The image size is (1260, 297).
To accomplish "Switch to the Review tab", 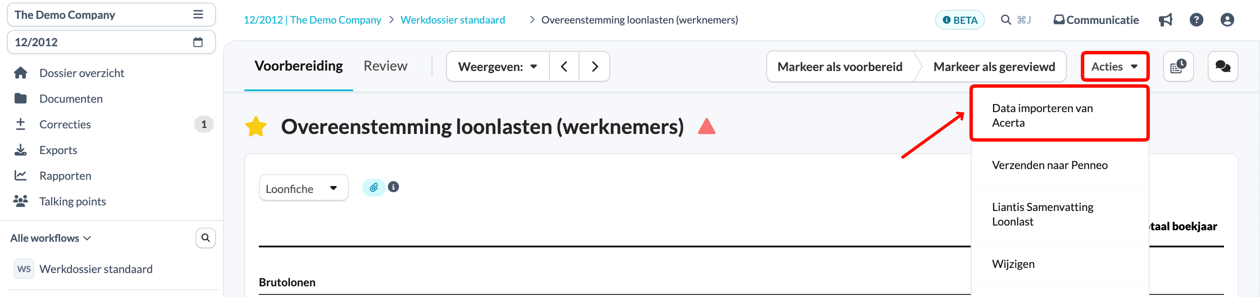I will (x=385, y=66).
